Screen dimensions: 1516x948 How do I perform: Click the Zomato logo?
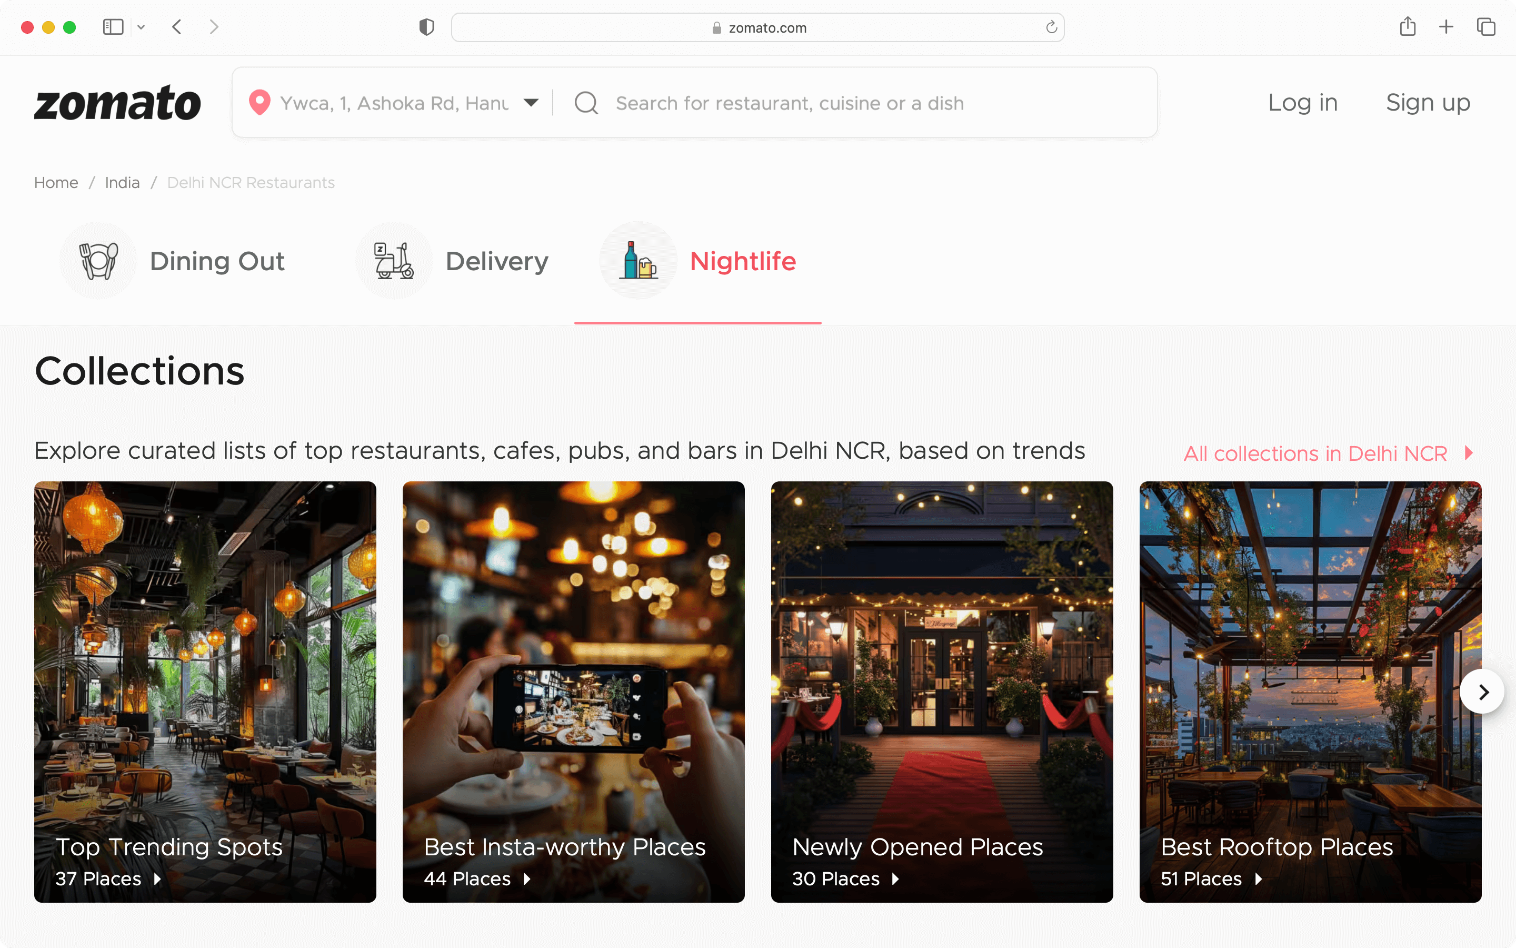[x=117, y=103]
